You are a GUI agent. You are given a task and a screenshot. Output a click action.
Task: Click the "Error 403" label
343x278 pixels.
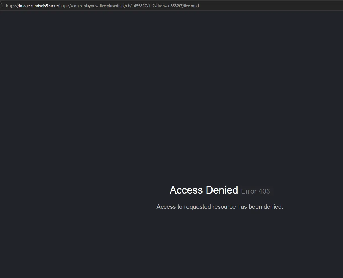point(255,191)
